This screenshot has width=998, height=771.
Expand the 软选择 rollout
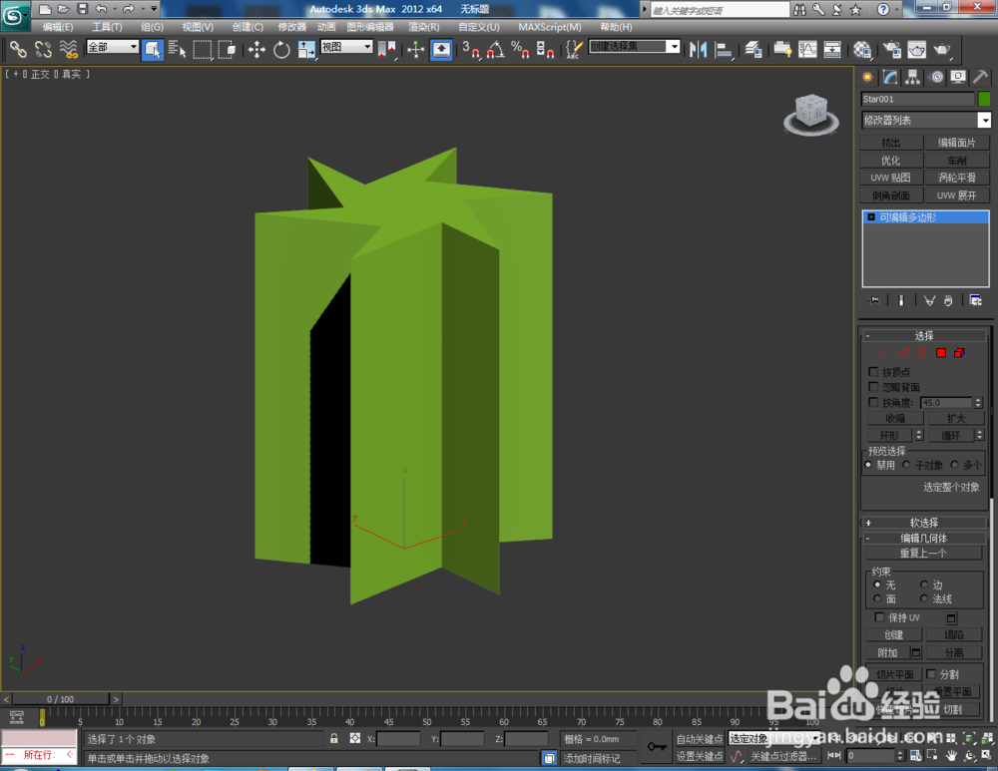(923, 523)
